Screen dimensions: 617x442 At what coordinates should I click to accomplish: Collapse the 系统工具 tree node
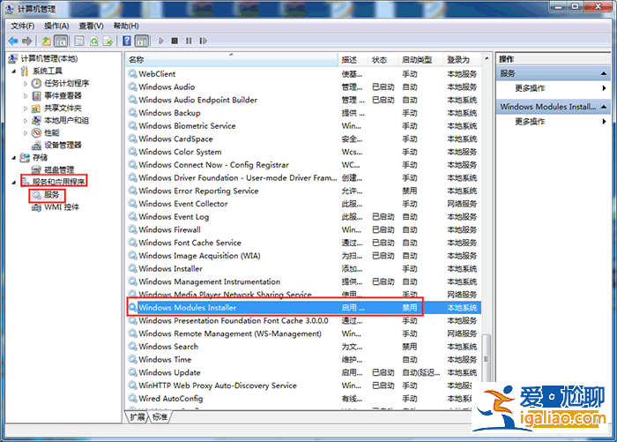[14, 71]
